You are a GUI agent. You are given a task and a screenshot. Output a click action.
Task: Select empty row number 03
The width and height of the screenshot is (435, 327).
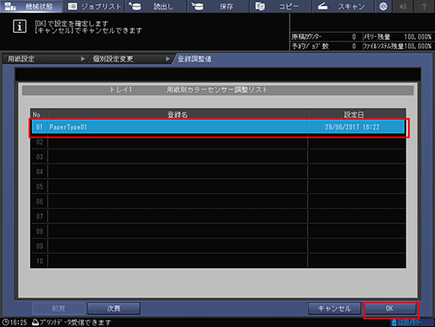218,157
